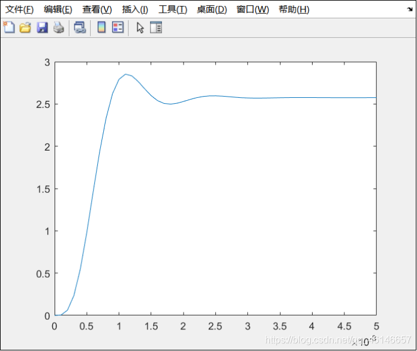417x351 pixels.
Task: Select y-axis tick label 3
Action: pyautogui.click(x=47, y=63)
